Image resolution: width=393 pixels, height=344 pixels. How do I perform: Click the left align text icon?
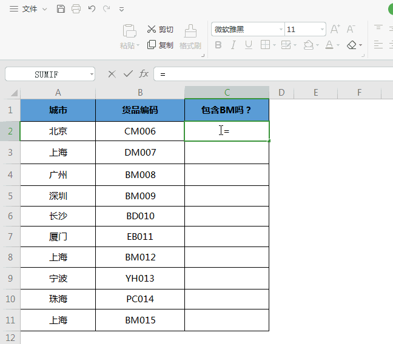coord(378,45)
